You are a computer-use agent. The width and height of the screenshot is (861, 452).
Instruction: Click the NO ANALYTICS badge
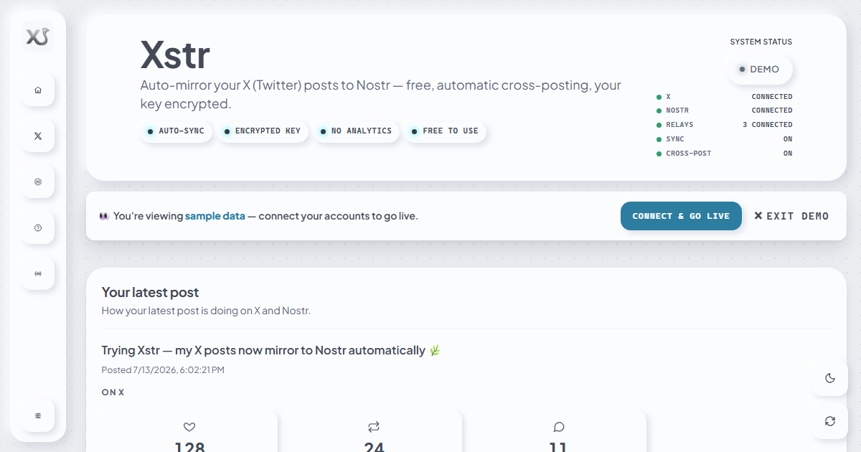tap(357, 131)
